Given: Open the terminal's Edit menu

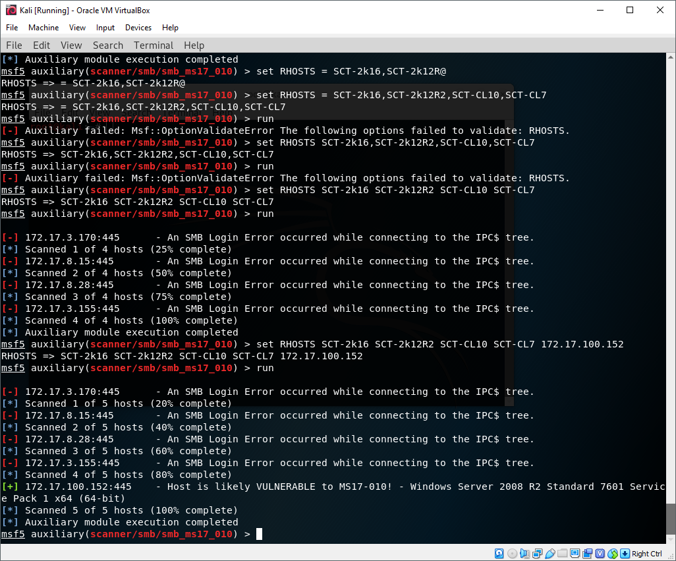Looking at the screenshot, I should pos(42,45).
